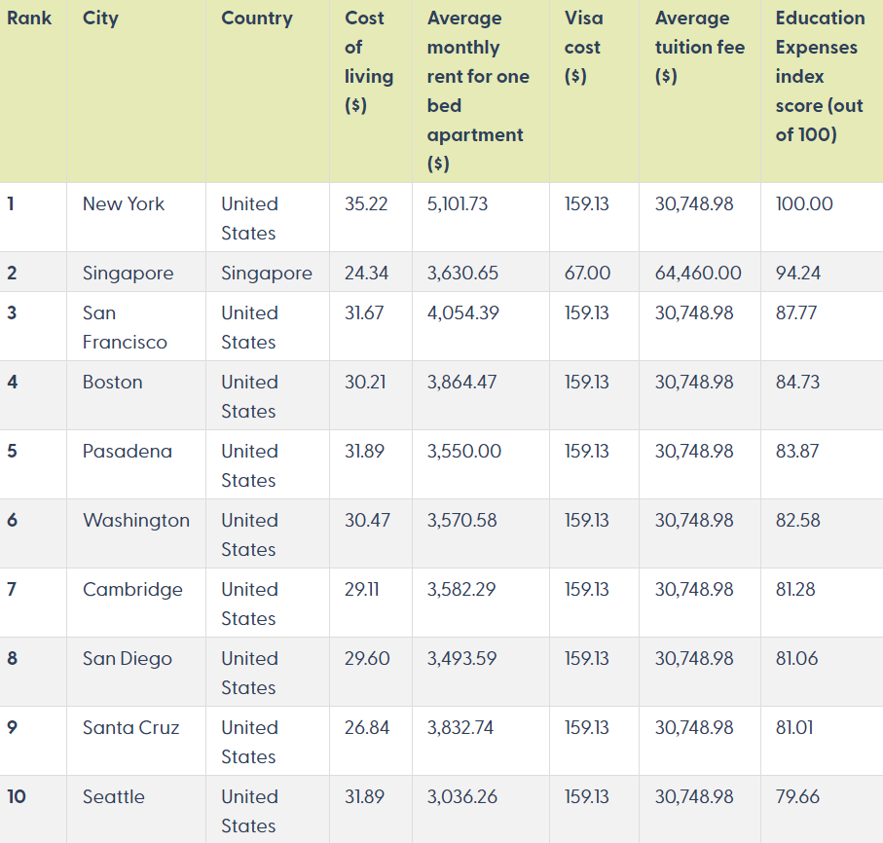Click the rent value 4,054.39 for San Francisco
Screen dimensions: 883x843
(x=462, y=312)
